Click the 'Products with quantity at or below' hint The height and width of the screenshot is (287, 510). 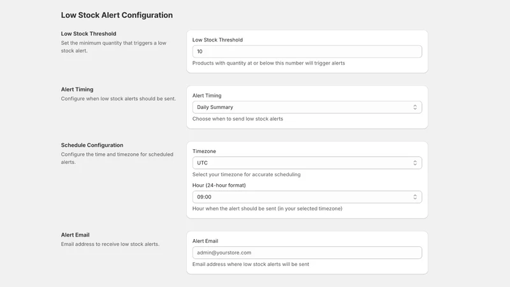tap(268, 63)
